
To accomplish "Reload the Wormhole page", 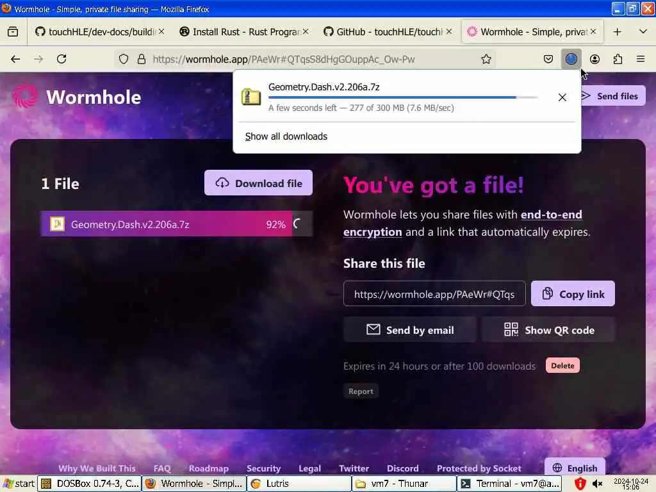I will click(61, 59).
